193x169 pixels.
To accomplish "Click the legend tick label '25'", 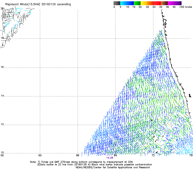I will click(x=147, y=7).
